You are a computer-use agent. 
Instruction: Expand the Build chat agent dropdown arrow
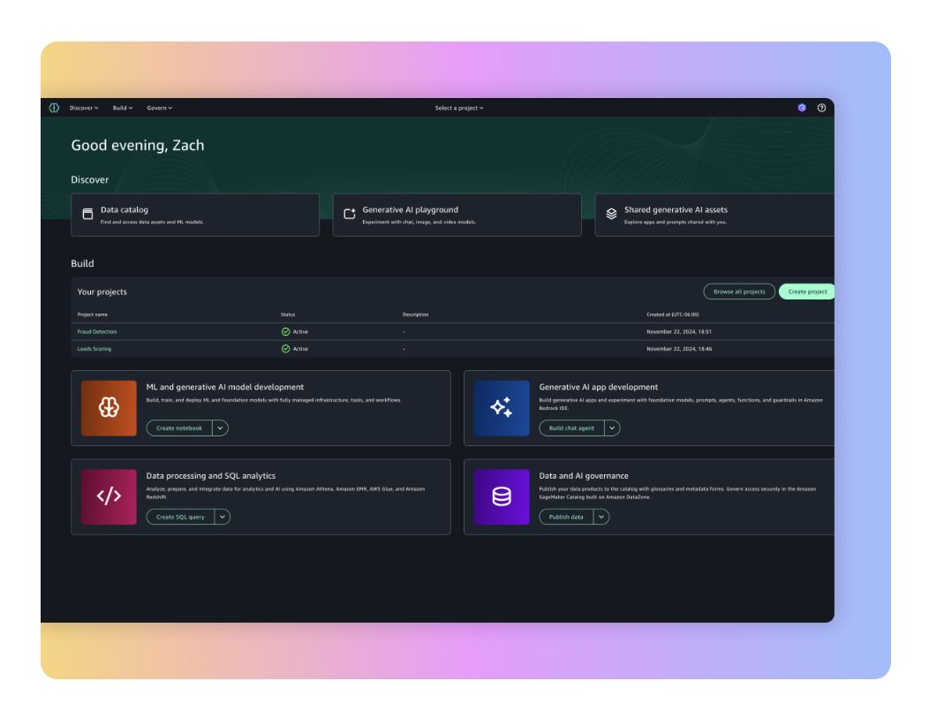tap(612, 428)
